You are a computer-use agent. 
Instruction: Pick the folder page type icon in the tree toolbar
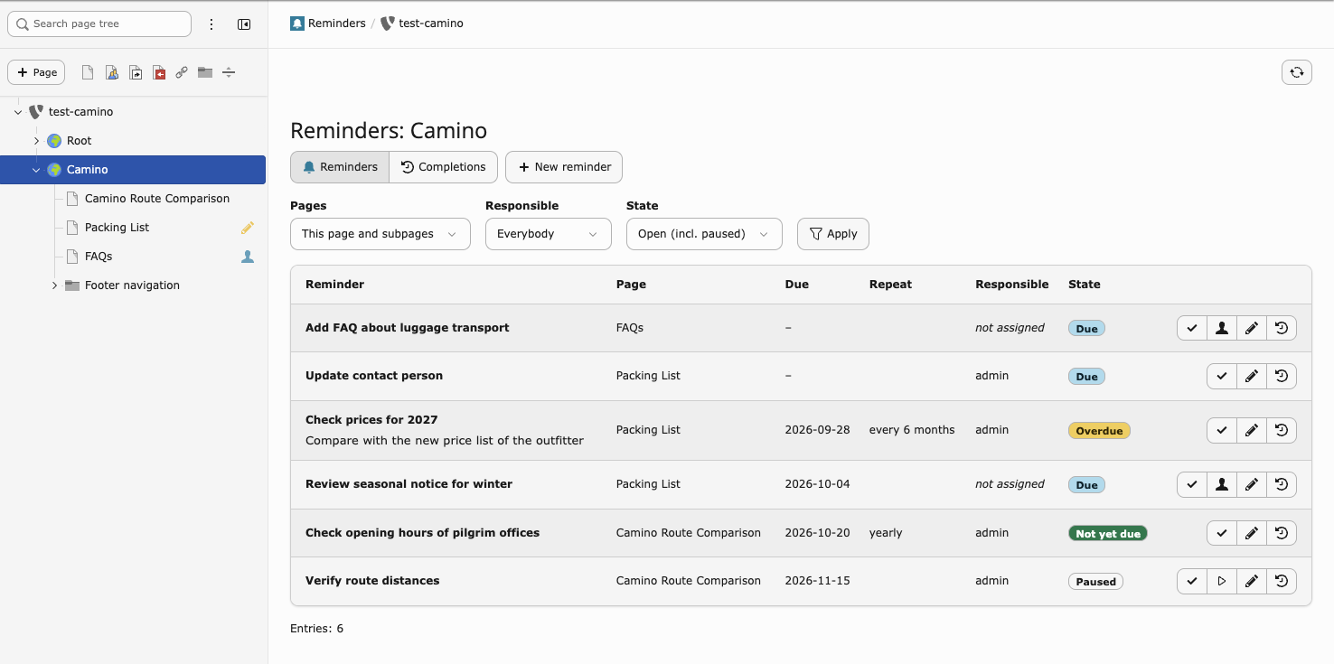[x=205, y=72]
